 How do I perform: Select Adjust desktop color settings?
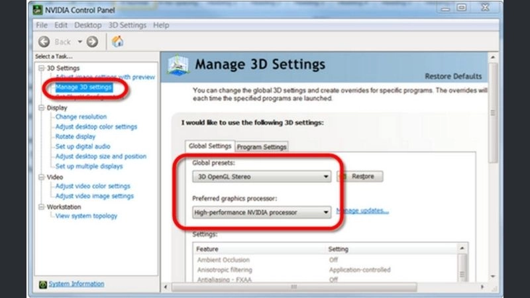point(96,126)
